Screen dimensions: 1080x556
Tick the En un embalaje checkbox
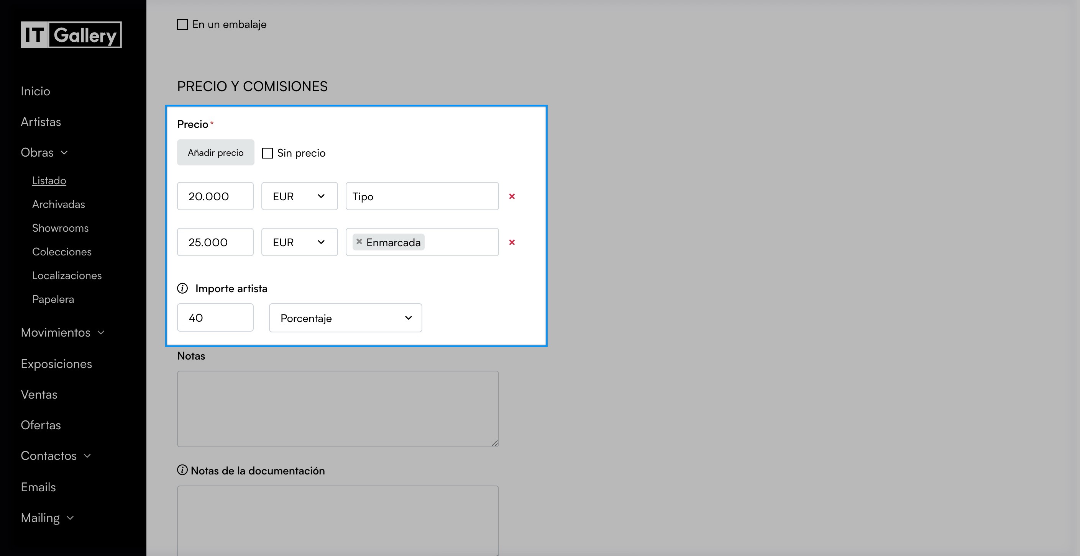(x=182, y=25)
